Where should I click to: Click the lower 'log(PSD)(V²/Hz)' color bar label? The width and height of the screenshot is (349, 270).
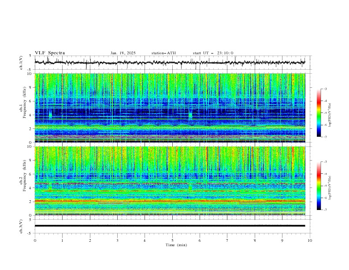tap(330, 188)
